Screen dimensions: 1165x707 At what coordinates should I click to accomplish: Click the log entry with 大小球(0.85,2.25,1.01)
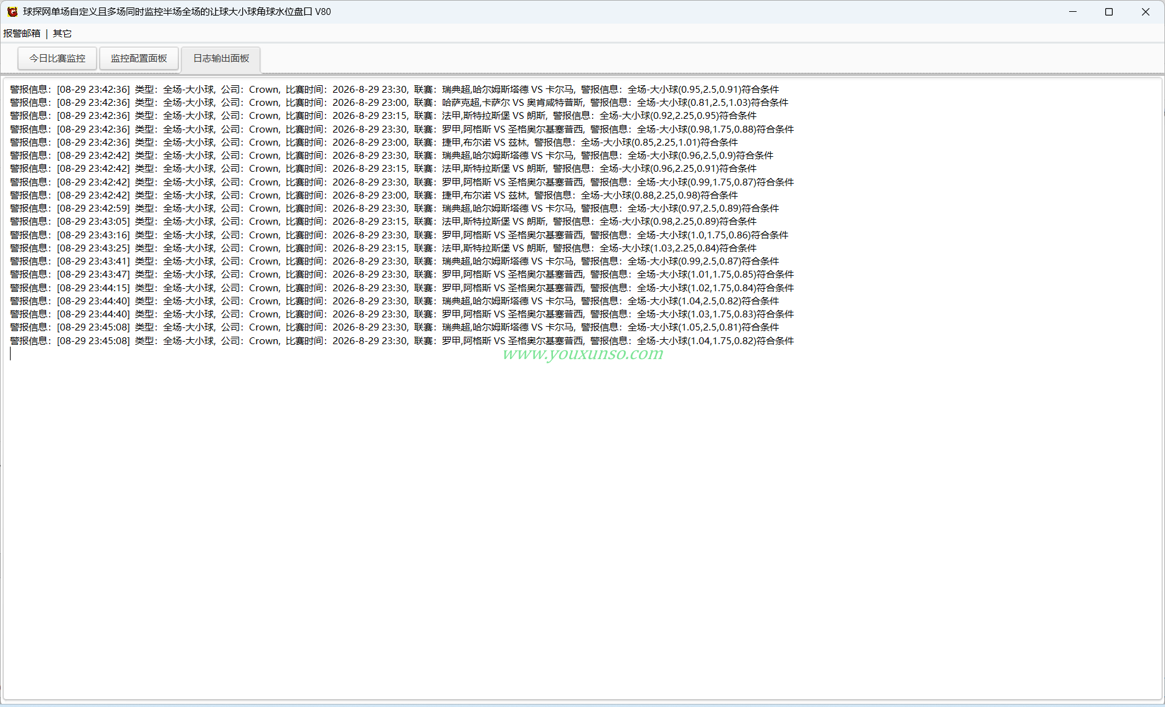click(x=374, y=143)
